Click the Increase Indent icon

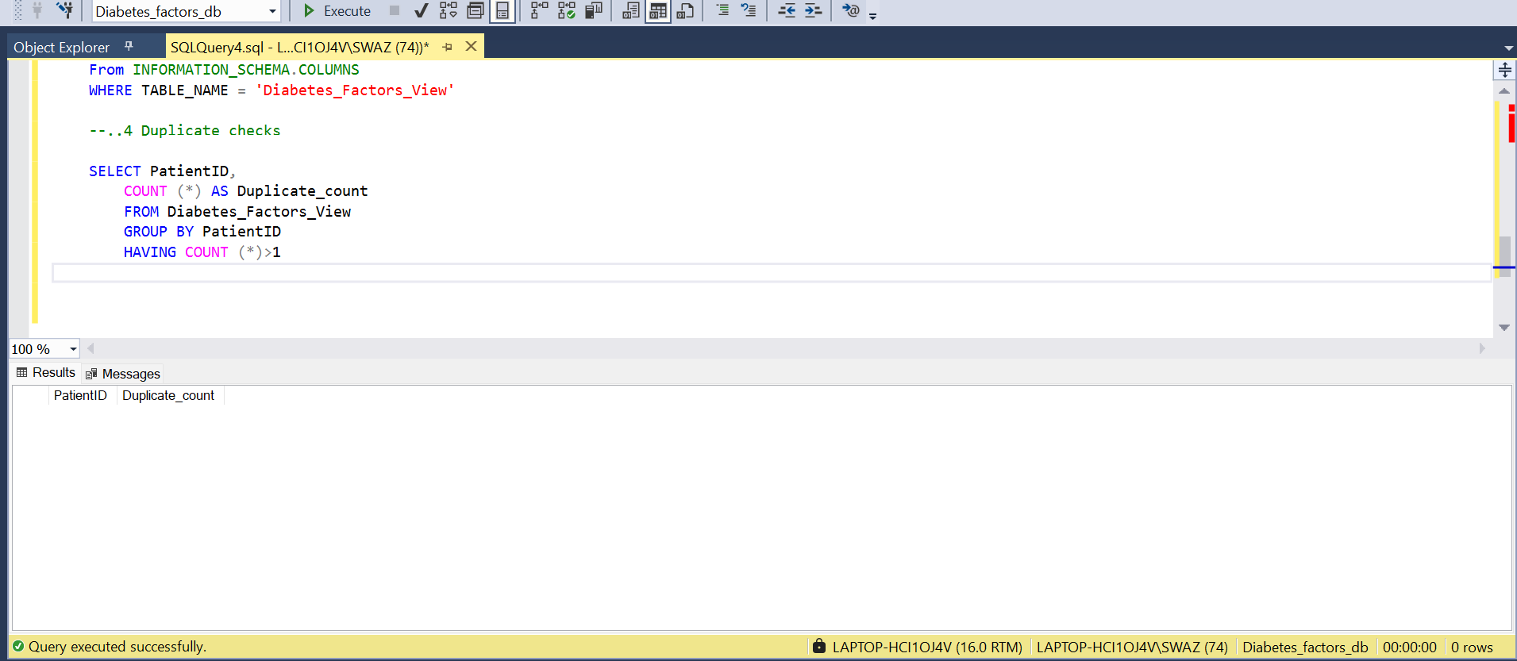(813, 10)
